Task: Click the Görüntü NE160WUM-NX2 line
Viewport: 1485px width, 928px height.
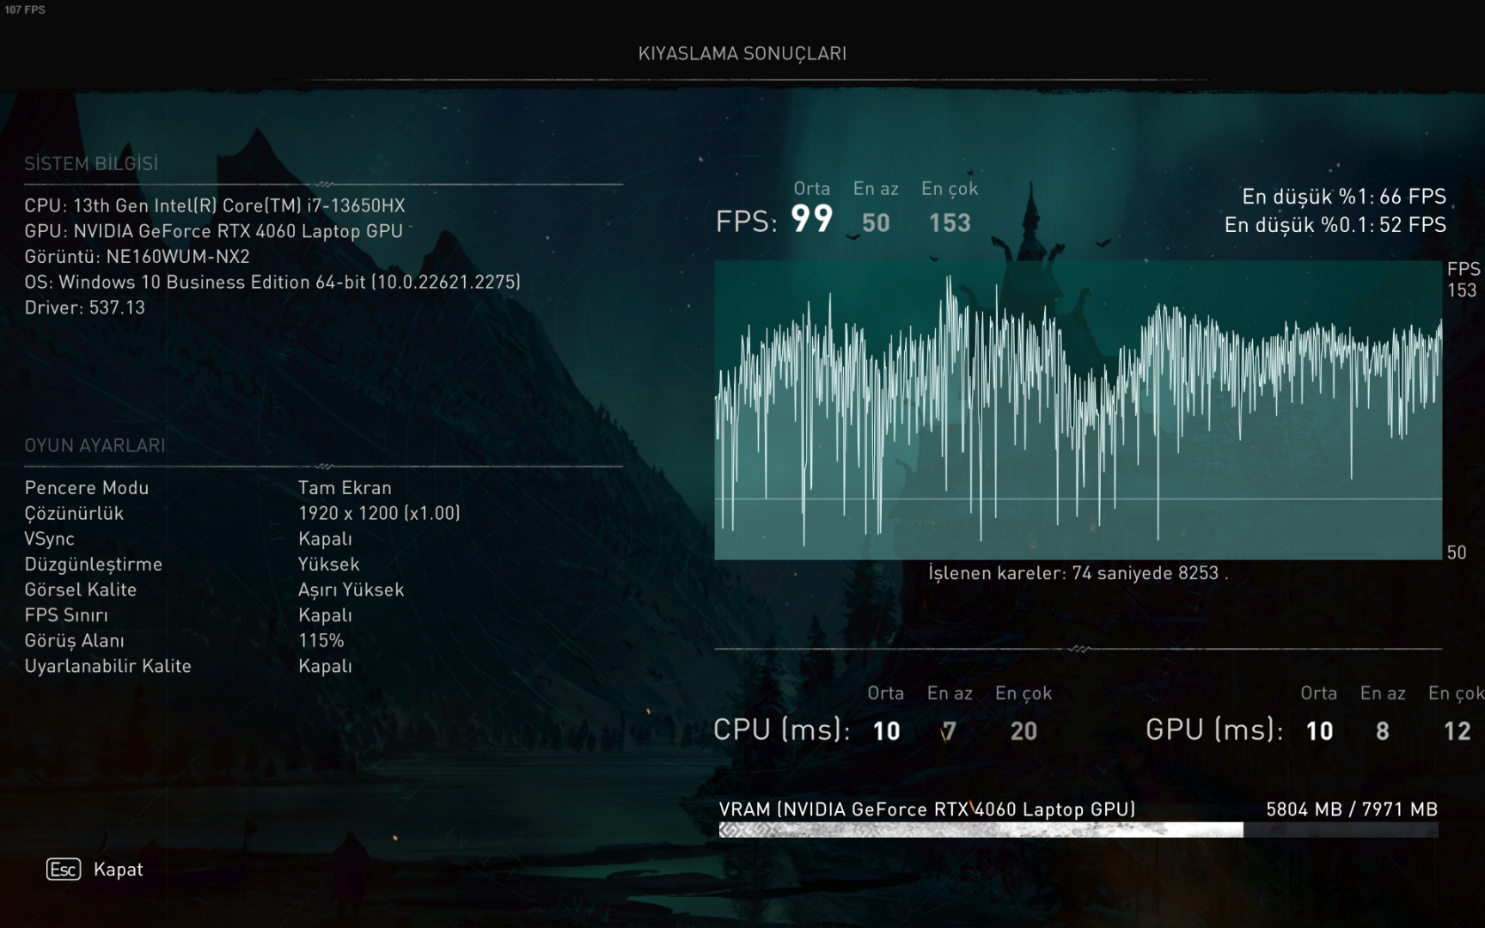Action: click(137, 256)
